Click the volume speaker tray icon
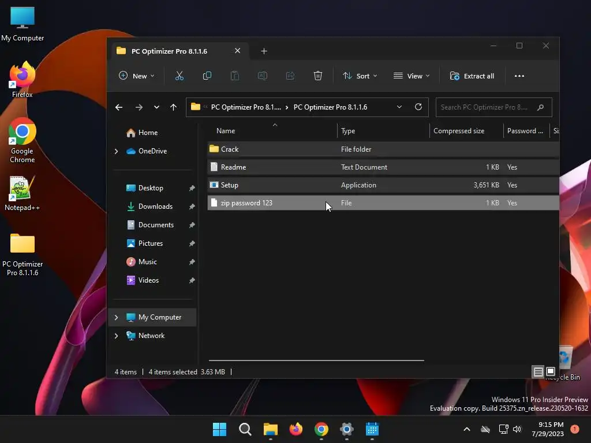 tap(517, 429)
